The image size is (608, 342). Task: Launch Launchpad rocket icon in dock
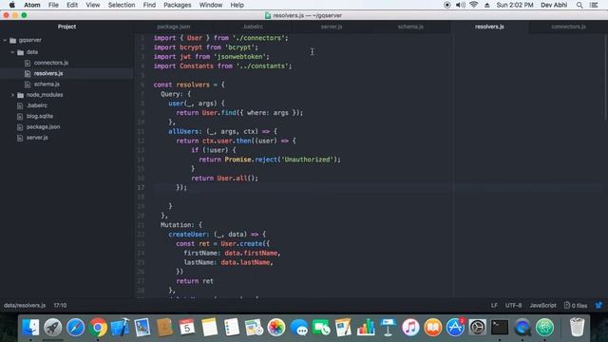tap(53, 327)
